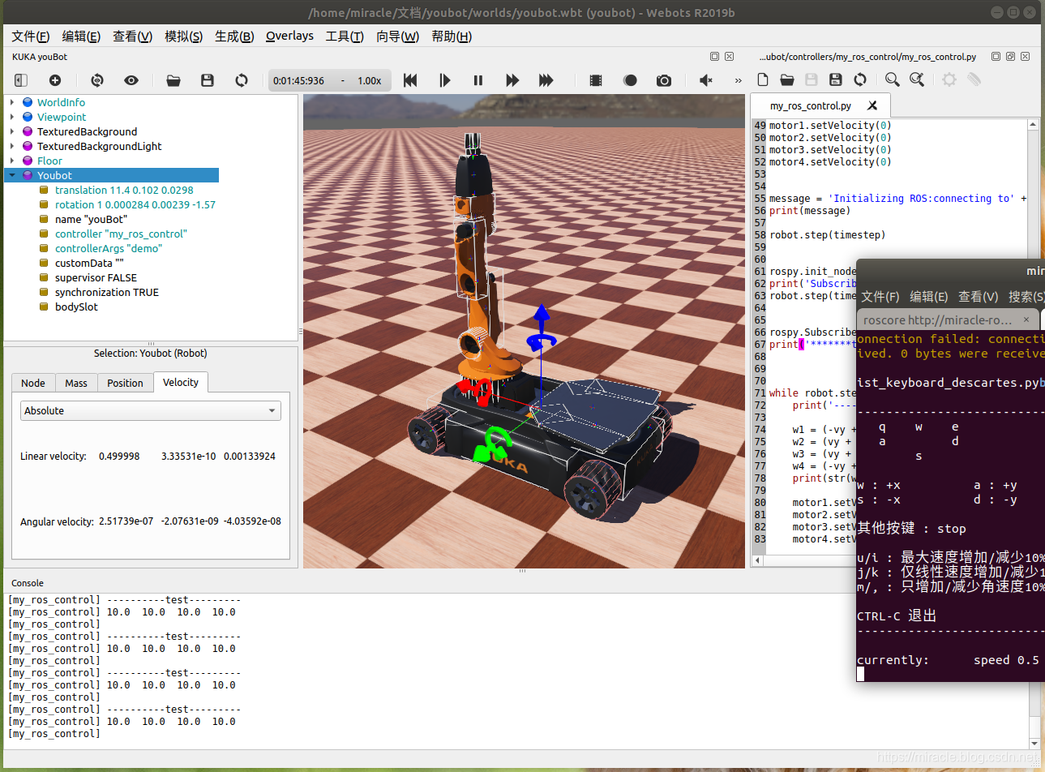Open the 帮助(H) menu
This screenshot has height=772, width=1045.
click(x=452, y=36)
